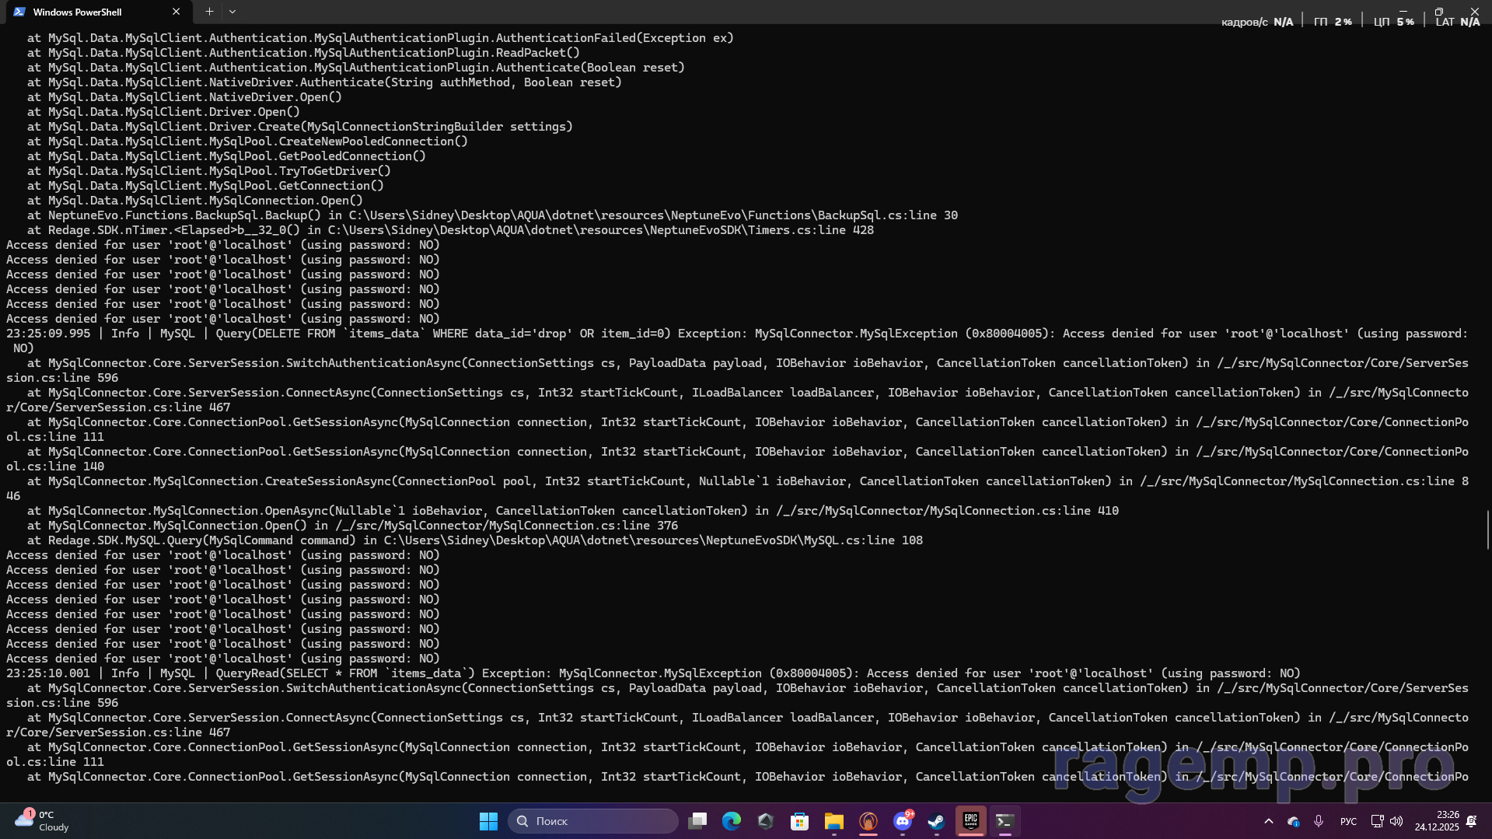Switch to Epic Games Launcher
Viewport: 1492px width, 839px height.
tap(970, 821)
